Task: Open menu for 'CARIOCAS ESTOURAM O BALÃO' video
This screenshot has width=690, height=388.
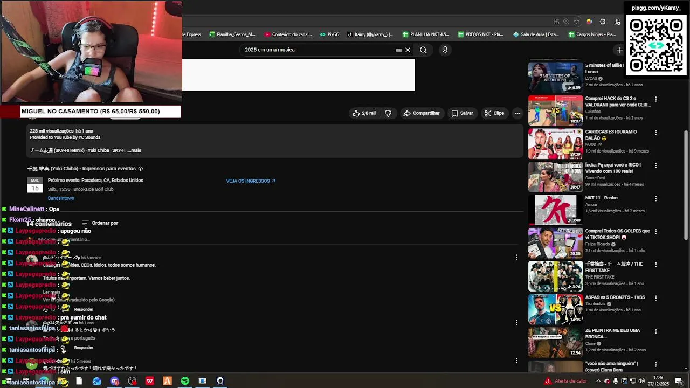Action: click(x=655, y=133)
